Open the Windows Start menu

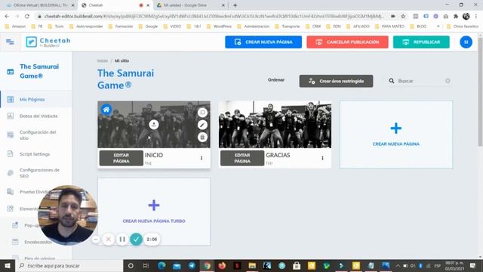8,265
